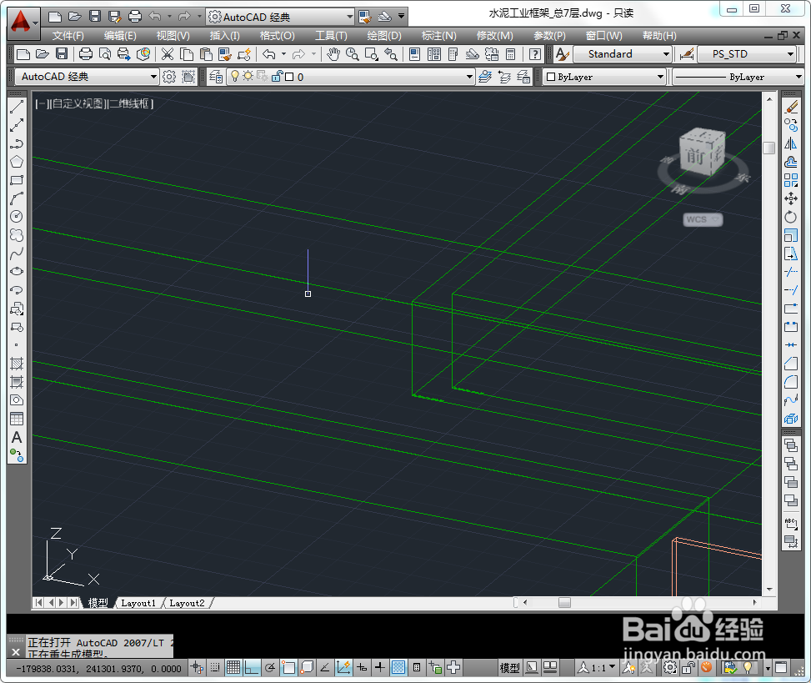811x683 pixels.
Task: Open the 编辑(E) menu
Action: click(x=120, y=36)
